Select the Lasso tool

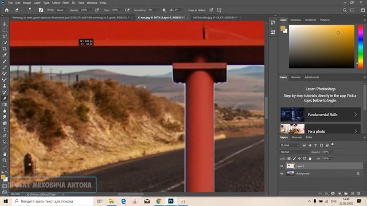[x=5, y=37]
